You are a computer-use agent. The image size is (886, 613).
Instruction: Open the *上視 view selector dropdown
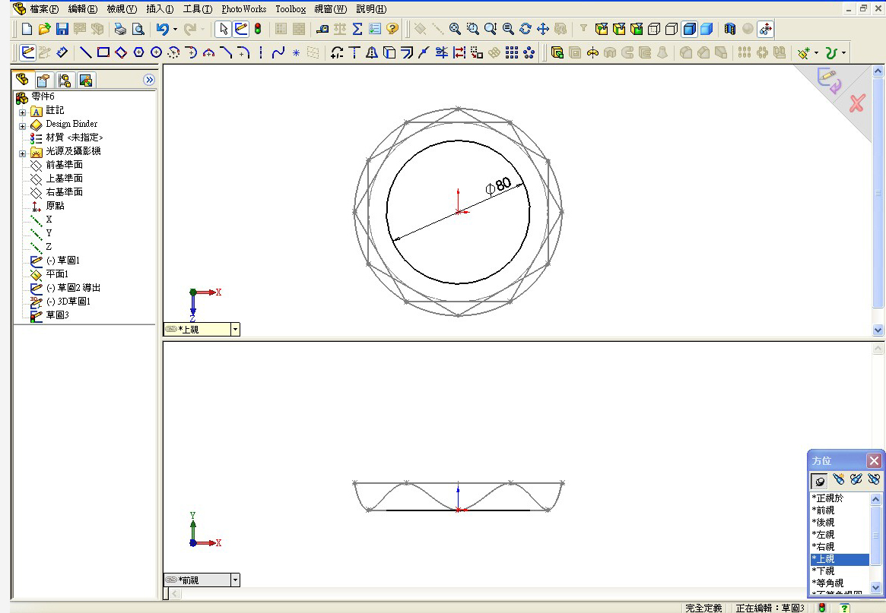tap(236, 329)
